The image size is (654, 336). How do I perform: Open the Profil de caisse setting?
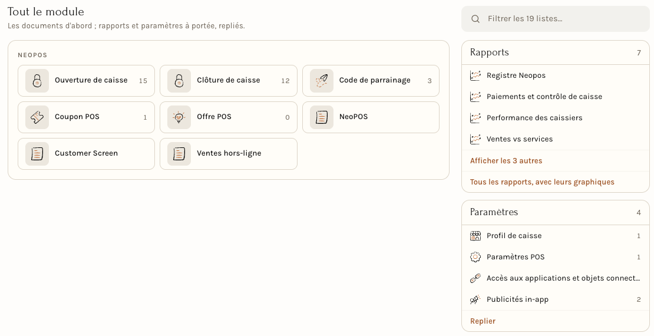coord(556,236)
